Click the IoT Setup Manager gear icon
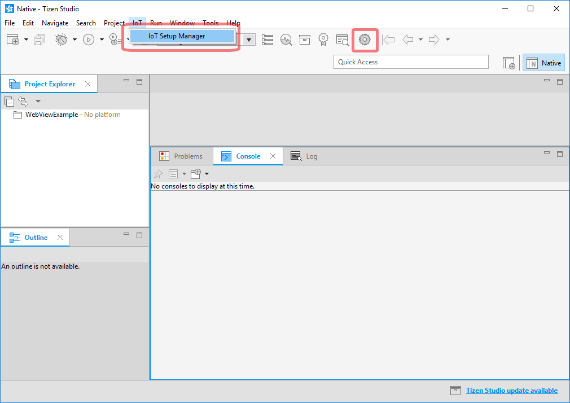The height and width of the screenshot is (403, 570). click(365, 40)
